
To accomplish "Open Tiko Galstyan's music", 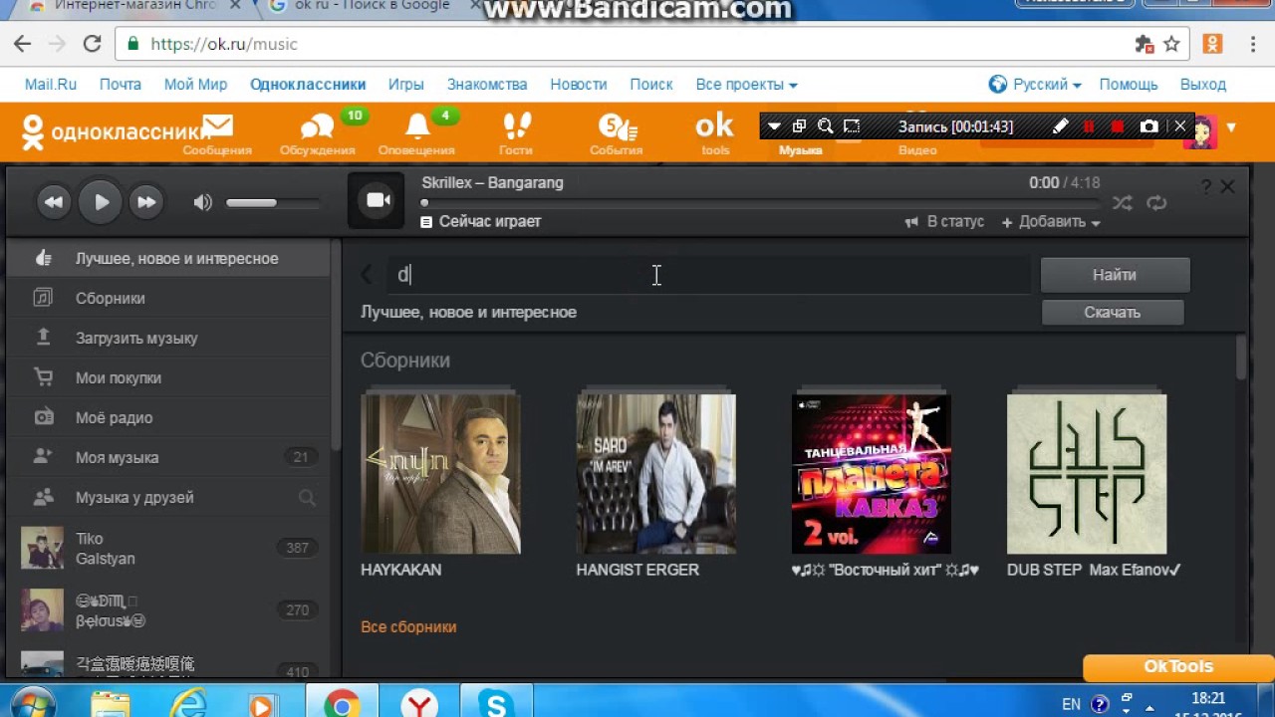I will coord(167,548).
